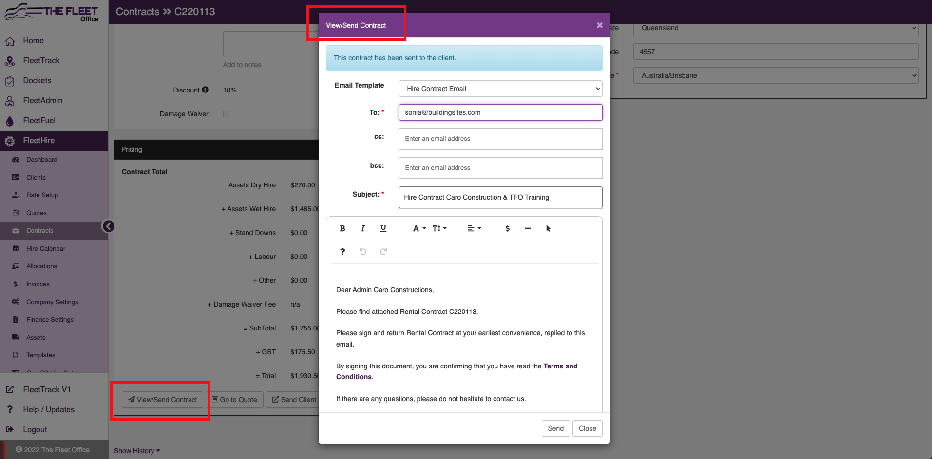Collapse sidebar with the chevron circle

(x=108, y=226)
